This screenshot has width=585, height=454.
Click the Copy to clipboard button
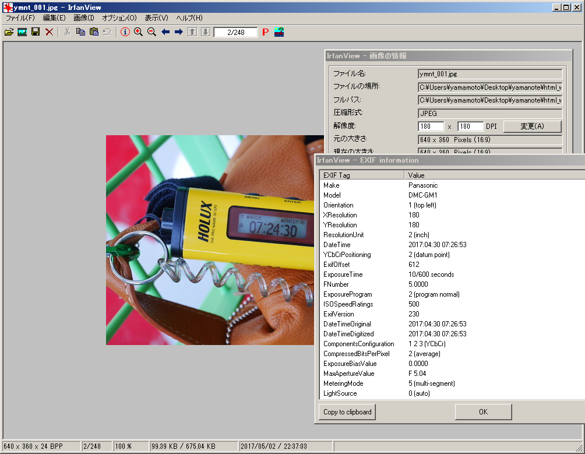[x=347, y=412]
